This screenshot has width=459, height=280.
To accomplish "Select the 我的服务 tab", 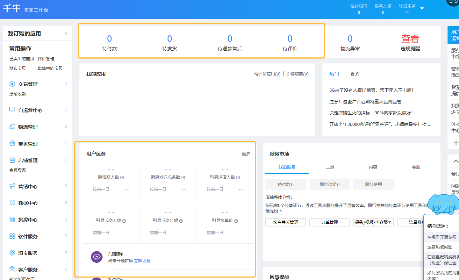I will (x=287, y=167).
